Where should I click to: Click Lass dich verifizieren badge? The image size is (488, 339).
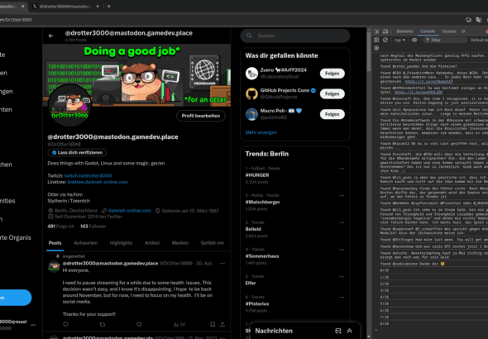tap(77, 152)
